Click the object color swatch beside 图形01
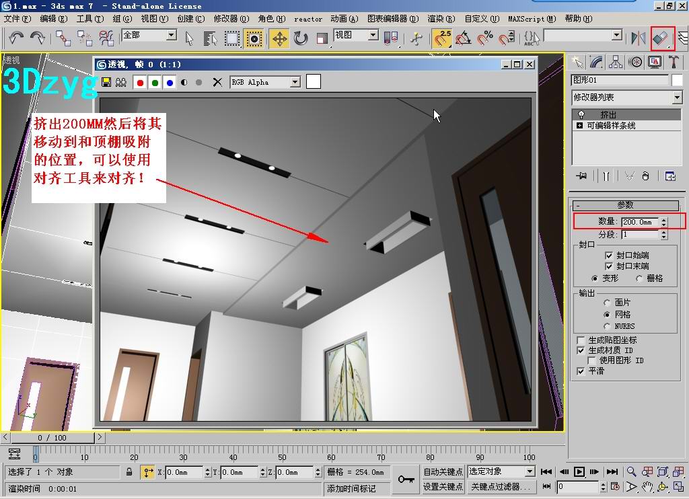Image resolution: width=689 pixels, height=499 pixels. (677, 80)
